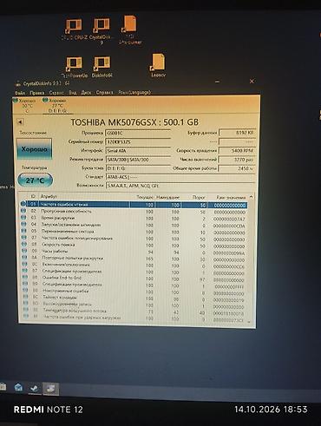The width and height of the screenshot is (321, 426).
Task: Select row 0A Повторные попытки раскрутки
Action: [134, 259]
